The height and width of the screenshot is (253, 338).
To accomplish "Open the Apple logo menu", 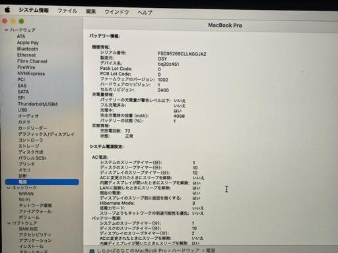I will 7,10.
